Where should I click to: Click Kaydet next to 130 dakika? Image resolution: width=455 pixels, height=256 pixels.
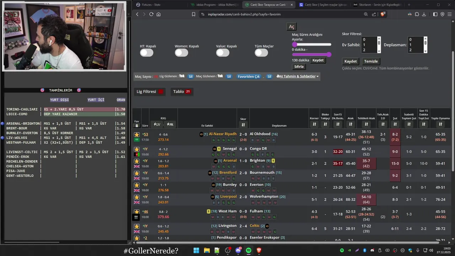(318, 60)
